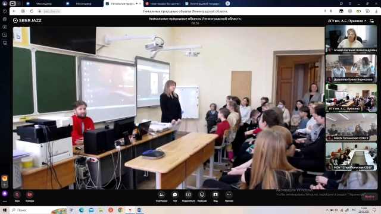Open the Чат chat panel
Image resolution: width=381 pixels, height=214 pixels.
click(175, 197)
